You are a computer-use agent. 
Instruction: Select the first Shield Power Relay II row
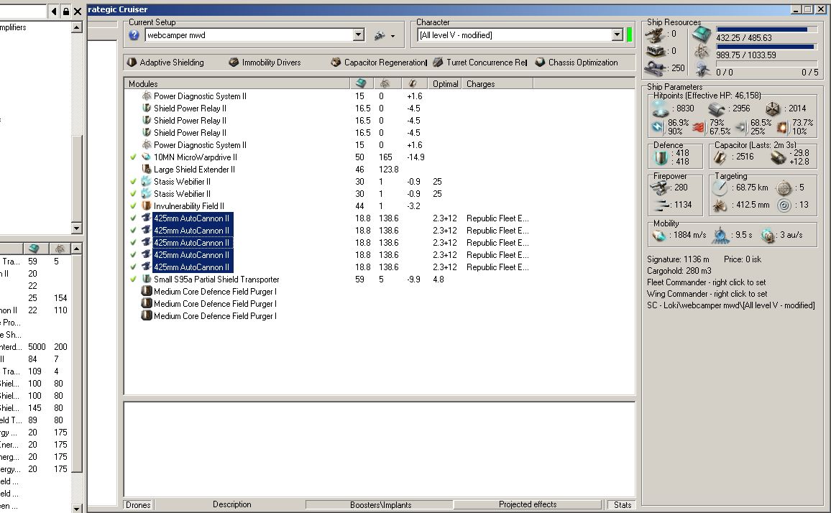190,108
